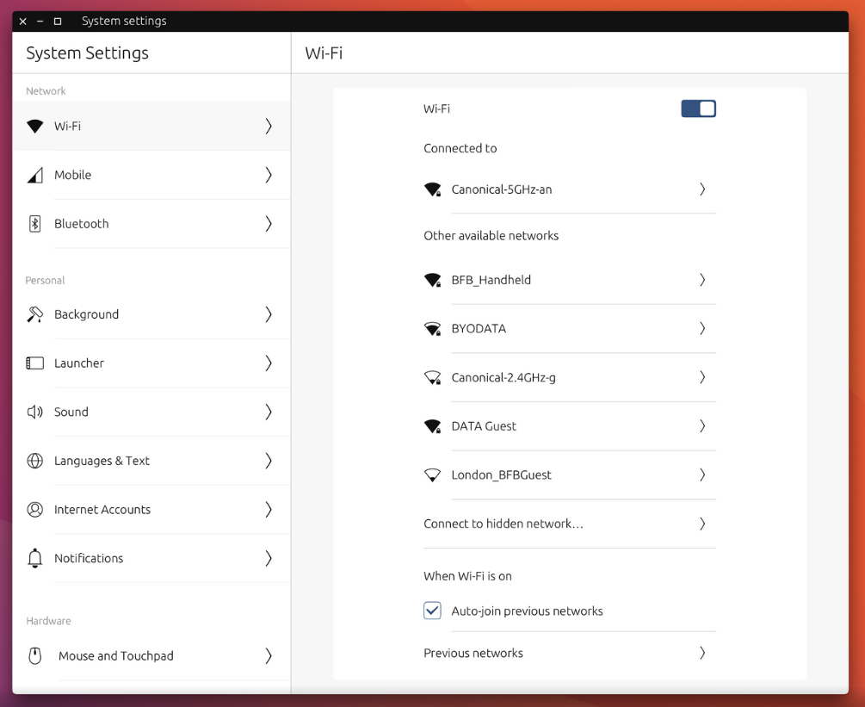The height and width of the screenshot is (707, 865).
Task: Click the Wi-Fi icon in the sidebar
Action: (34, 126)
